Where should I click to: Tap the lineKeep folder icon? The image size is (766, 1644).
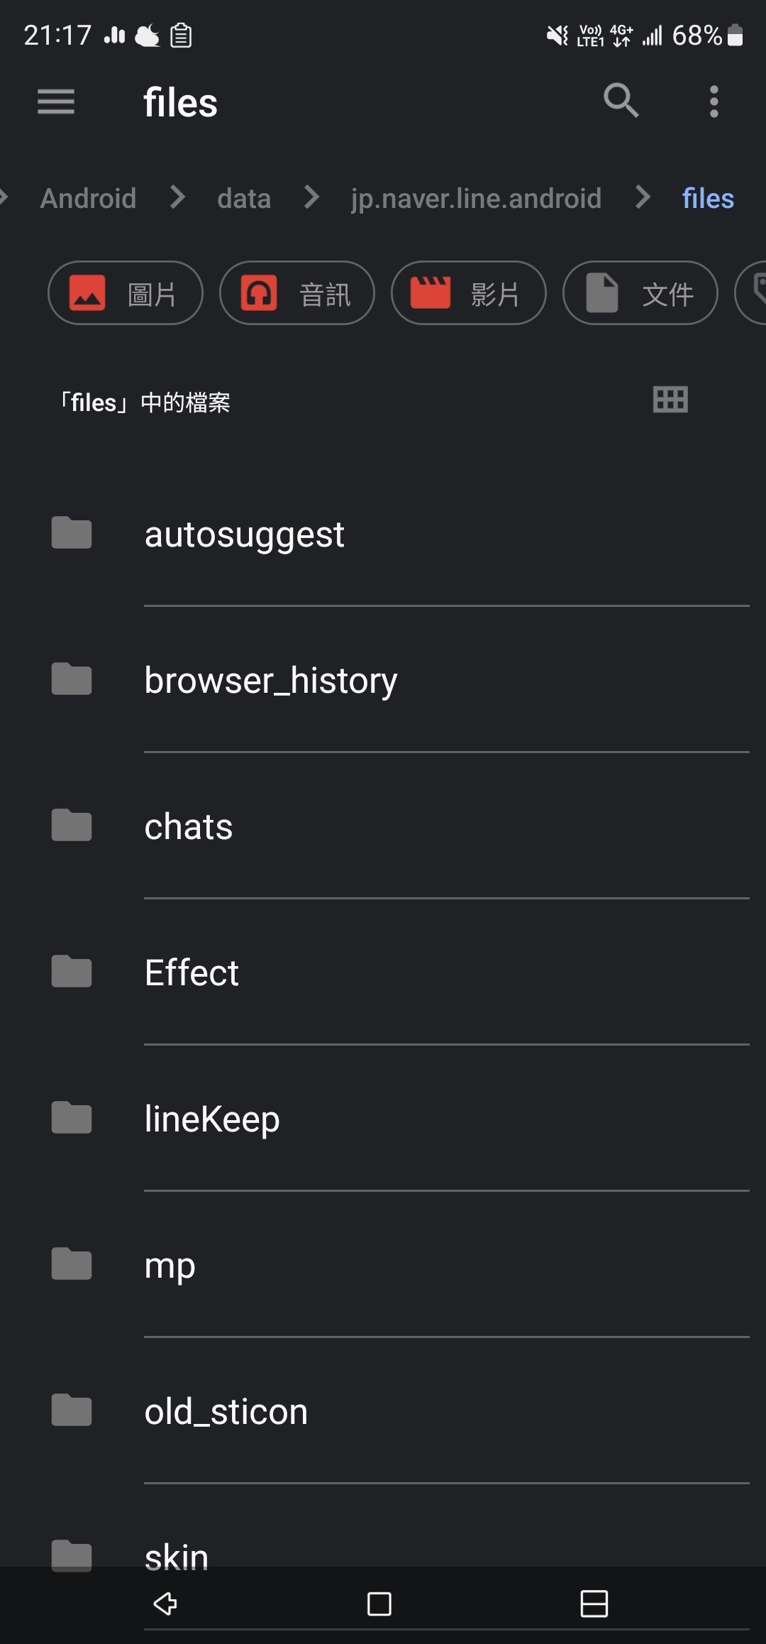pyautogui.click(x=72, y=1118)
